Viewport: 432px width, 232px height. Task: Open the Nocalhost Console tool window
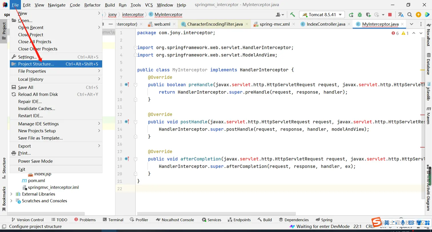click(x=175, y=220)
